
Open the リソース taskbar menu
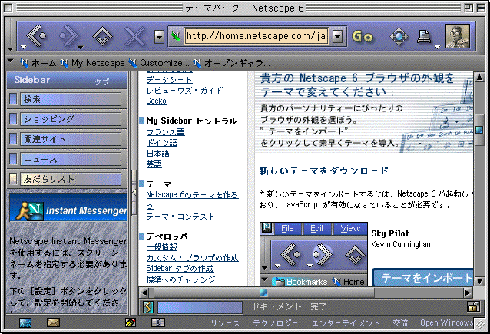pyautogui.click(x=225, y=323)
